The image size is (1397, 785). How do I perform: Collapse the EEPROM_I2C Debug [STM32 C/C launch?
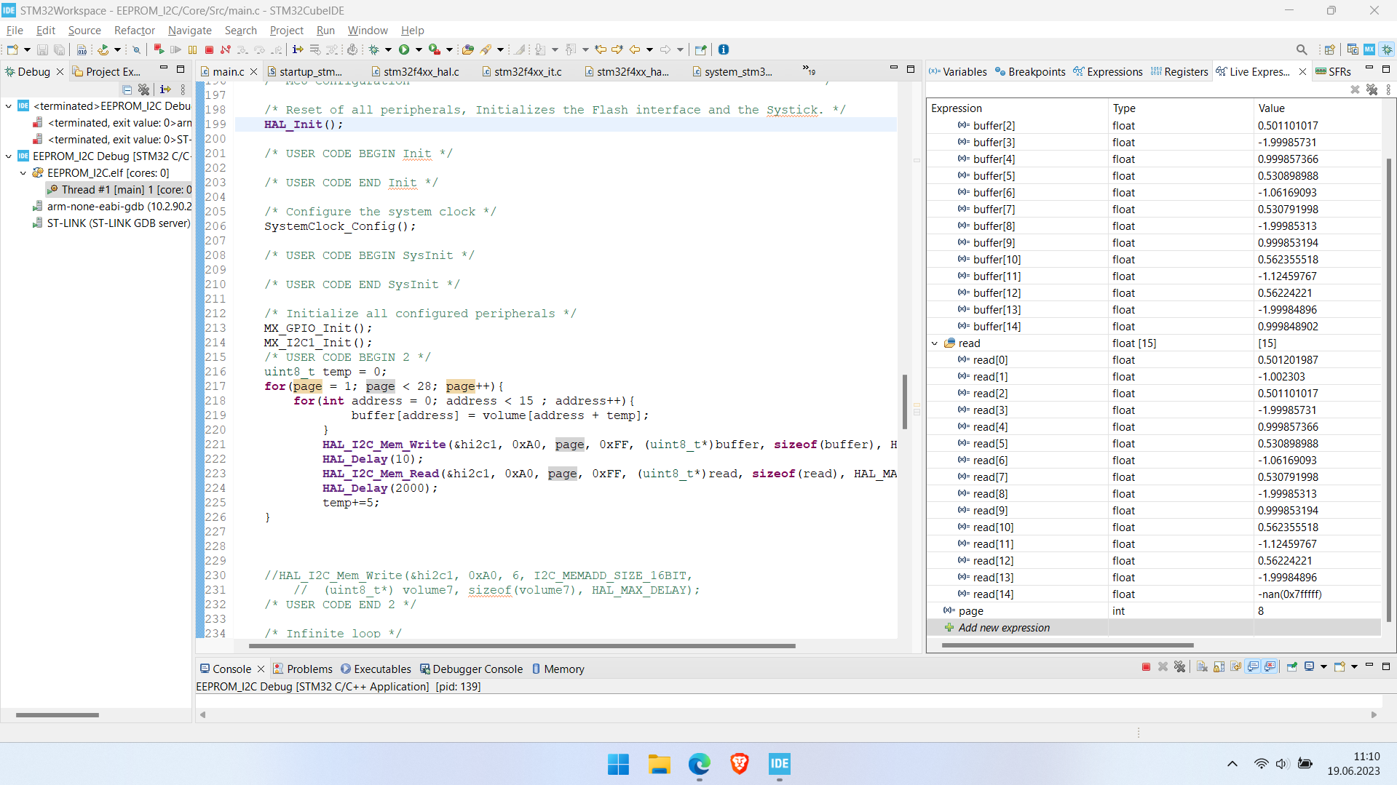(x=9, y=156)
